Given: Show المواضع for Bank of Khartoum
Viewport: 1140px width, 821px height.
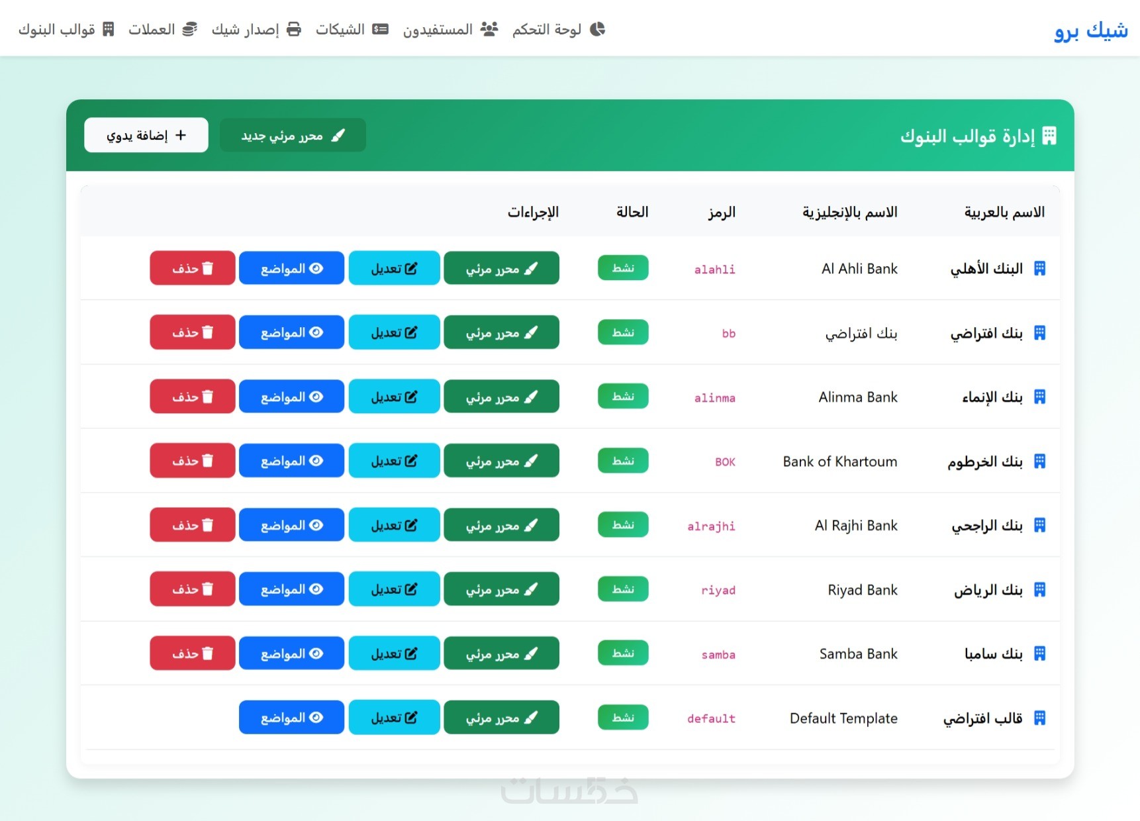Looking at the screenshot, I should tap(291, 461).
